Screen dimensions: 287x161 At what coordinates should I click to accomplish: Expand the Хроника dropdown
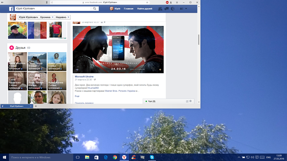click(x=47, y=17)
